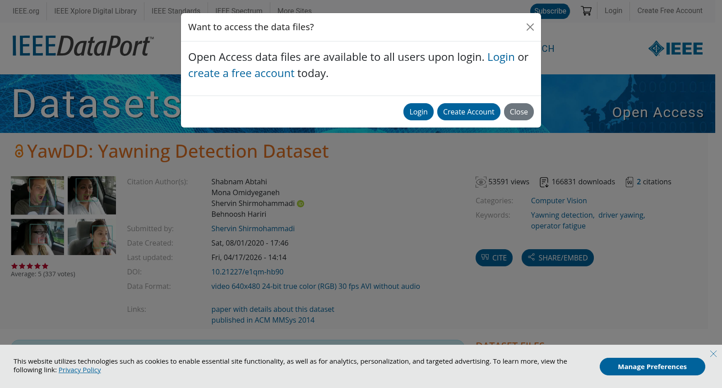Open the 'driver yawing' keyword

tap(621, 215)
